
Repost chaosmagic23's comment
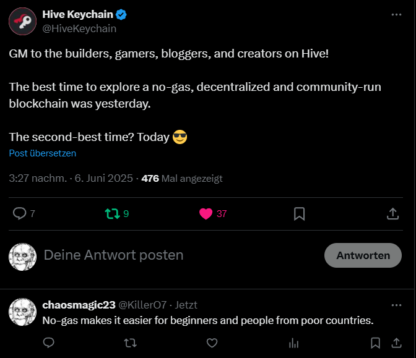130,343
